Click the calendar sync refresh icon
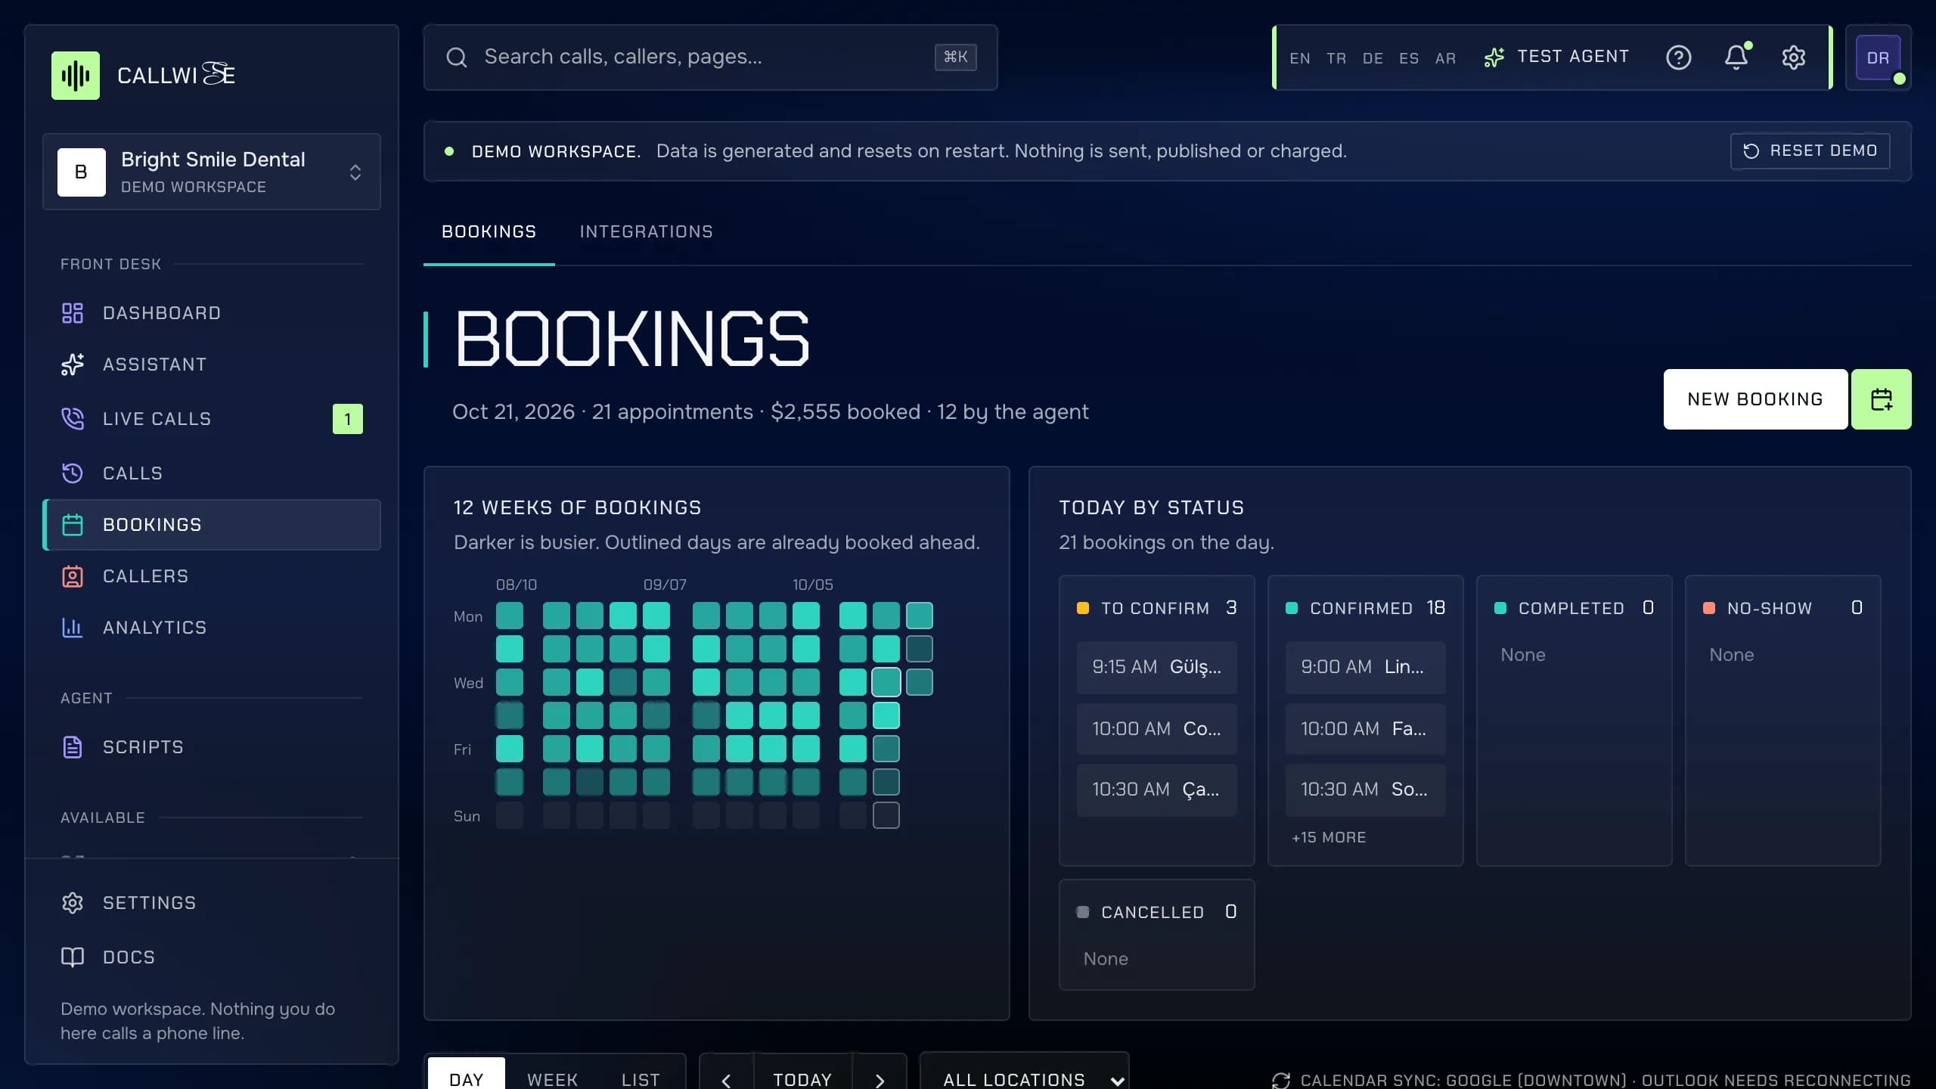1936x1089 pixels. (1281, 1080)
